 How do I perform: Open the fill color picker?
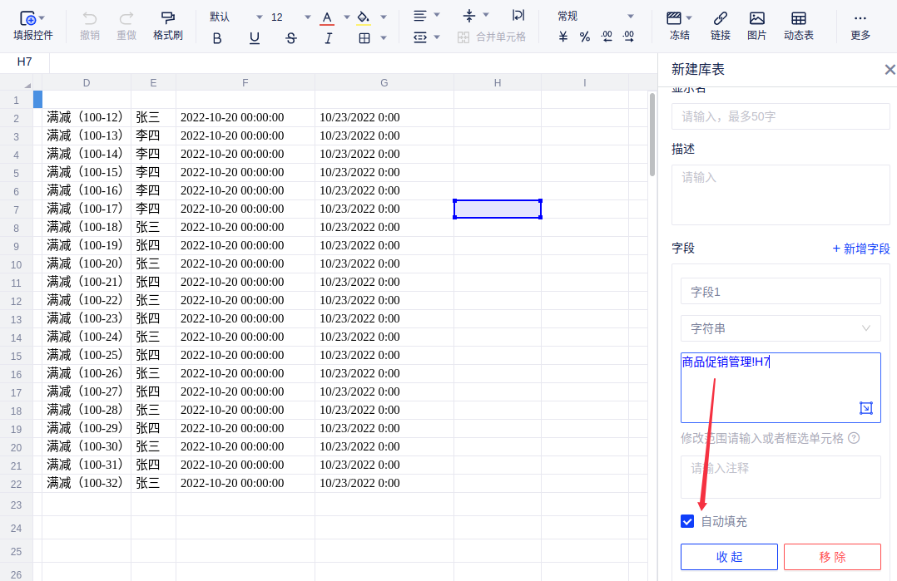pos(363,17)
